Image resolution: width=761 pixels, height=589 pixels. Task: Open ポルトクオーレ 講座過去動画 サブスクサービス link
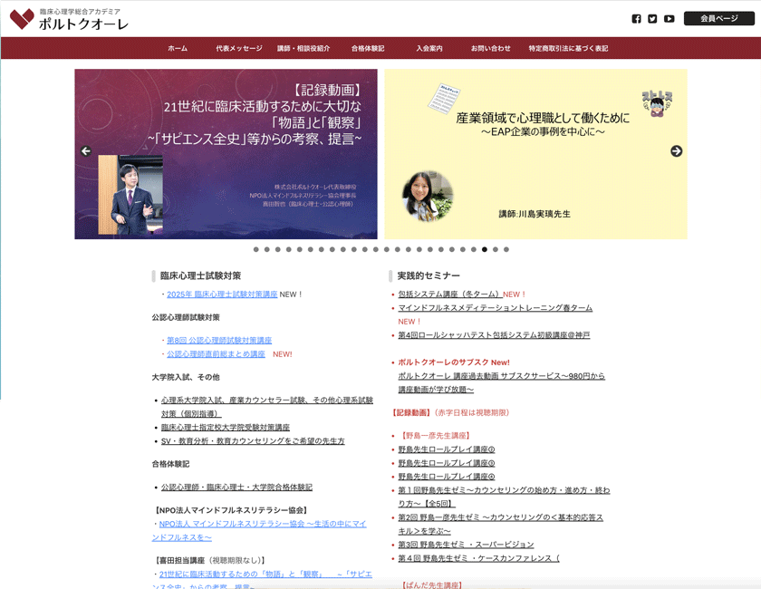(x=501, y=382)
